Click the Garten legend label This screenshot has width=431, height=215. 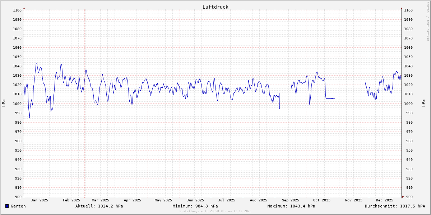pos(18,206)
